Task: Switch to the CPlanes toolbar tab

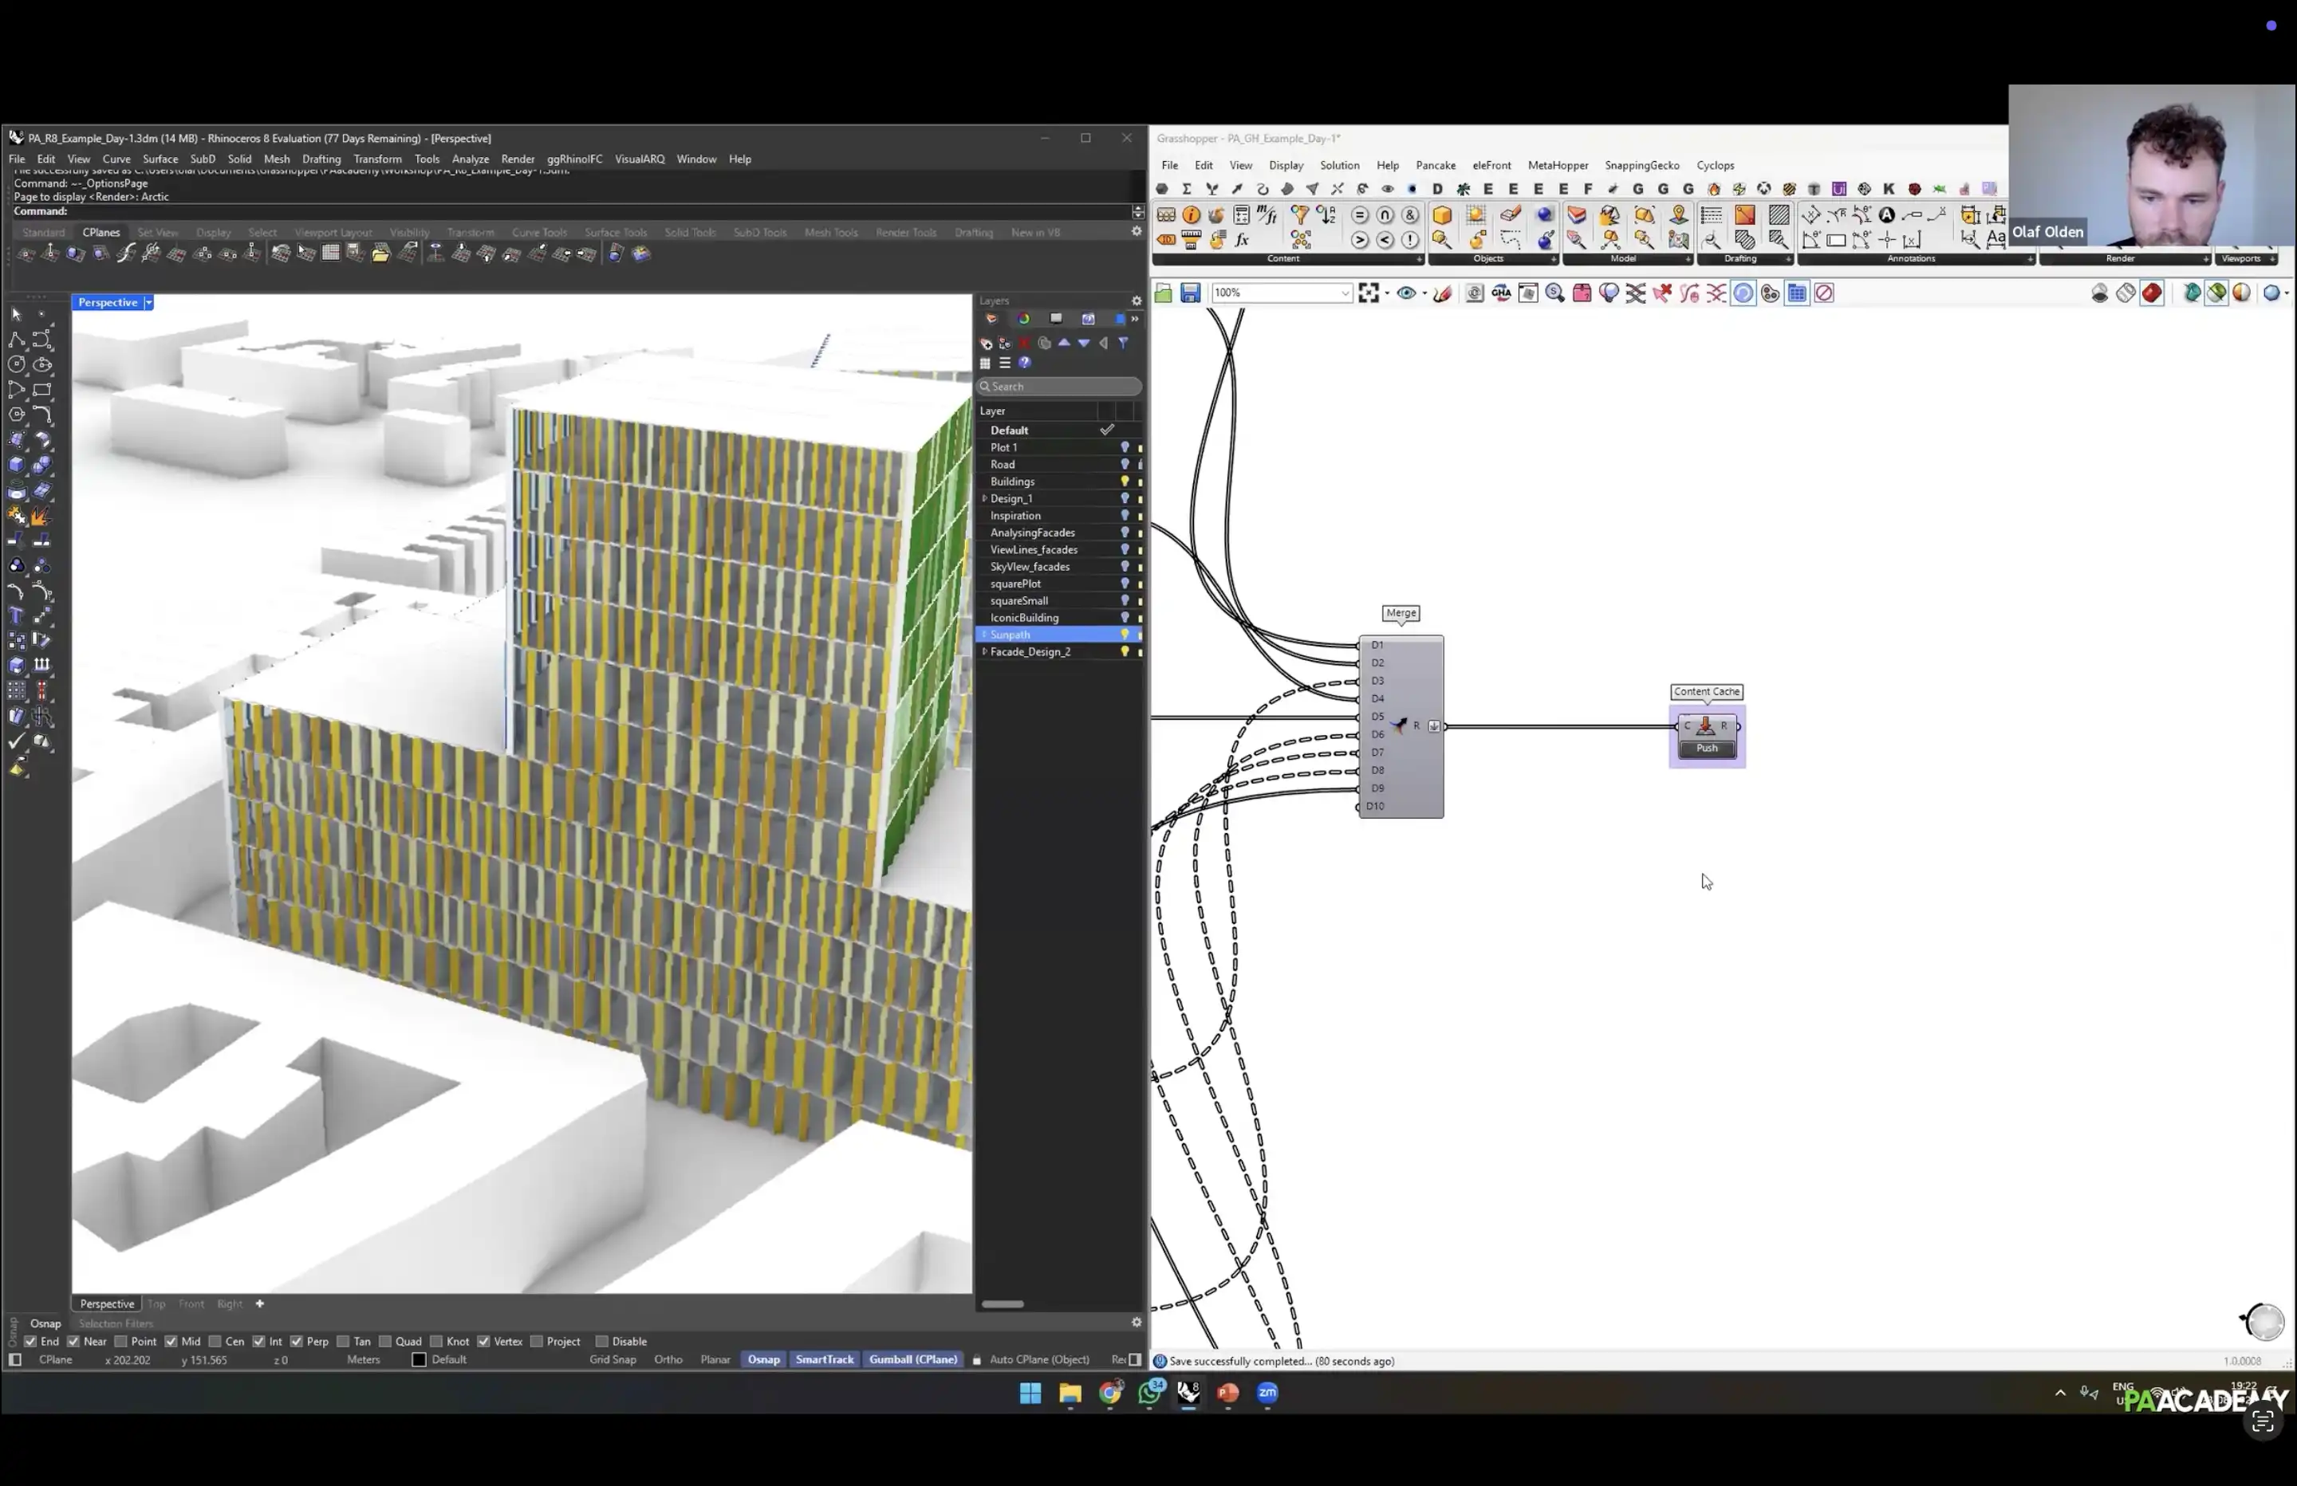Action: (x=101, y=233)
